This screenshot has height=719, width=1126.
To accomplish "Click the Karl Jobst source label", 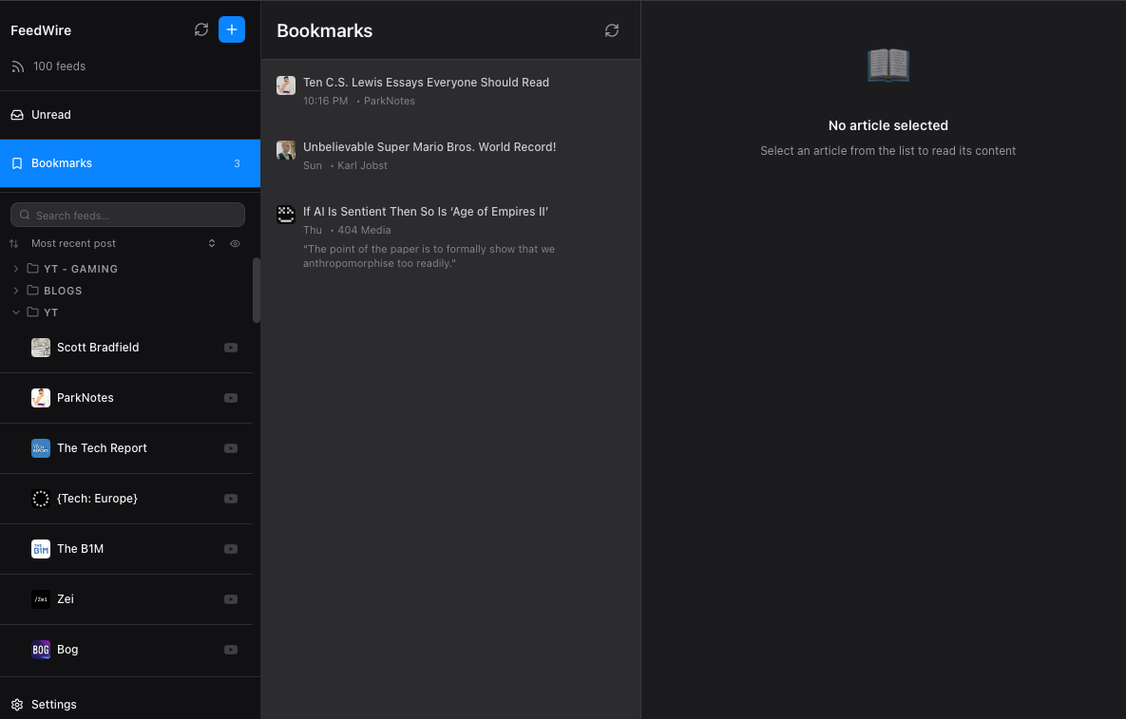I will (362, 166).
